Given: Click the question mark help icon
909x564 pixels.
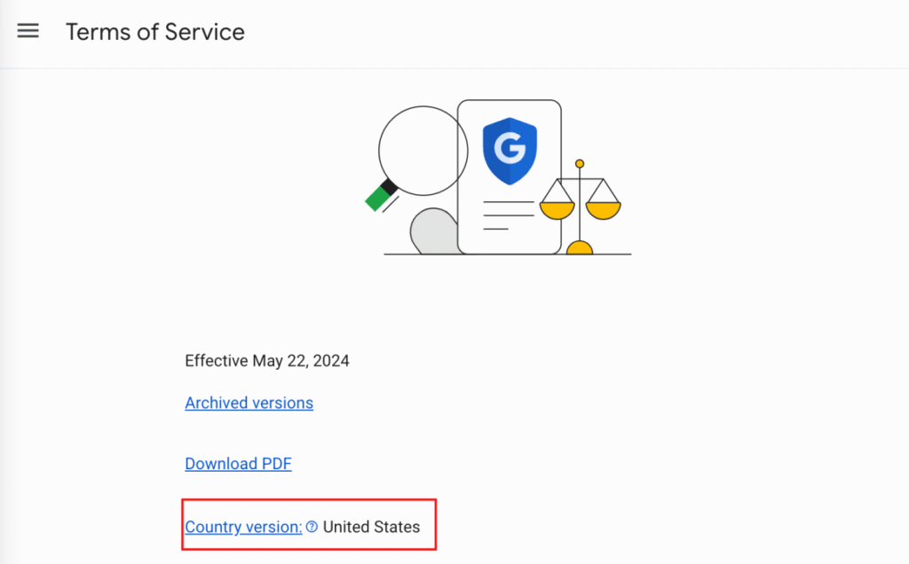Looking at the screenshot, I should [x=312, y=527].
